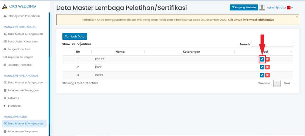
Task: Open Manajemen Karyawan menu
Action: tap(21, 131)
